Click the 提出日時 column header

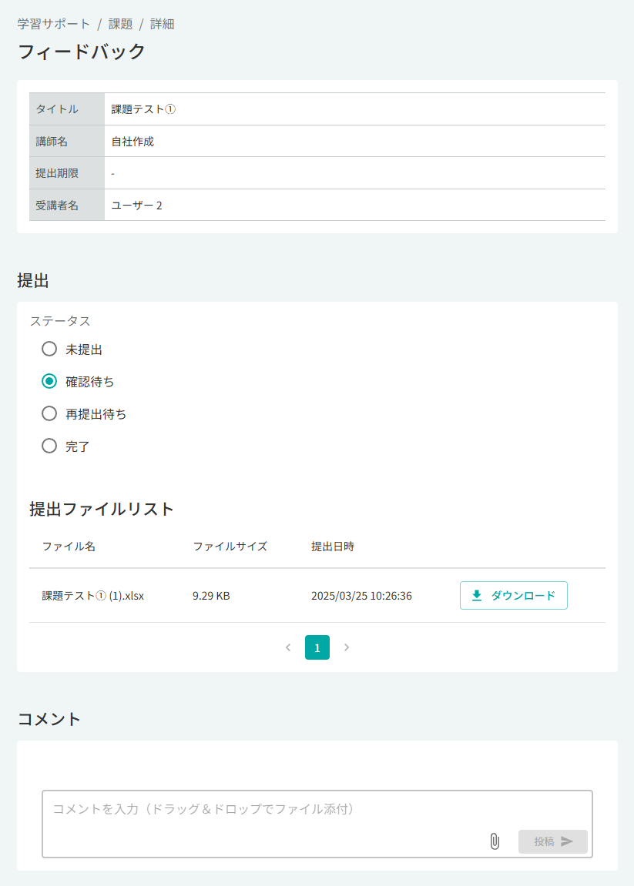333,547
